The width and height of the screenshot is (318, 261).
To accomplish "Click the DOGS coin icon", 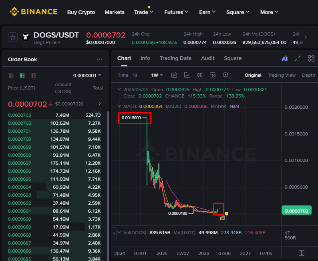I will 26,37.
